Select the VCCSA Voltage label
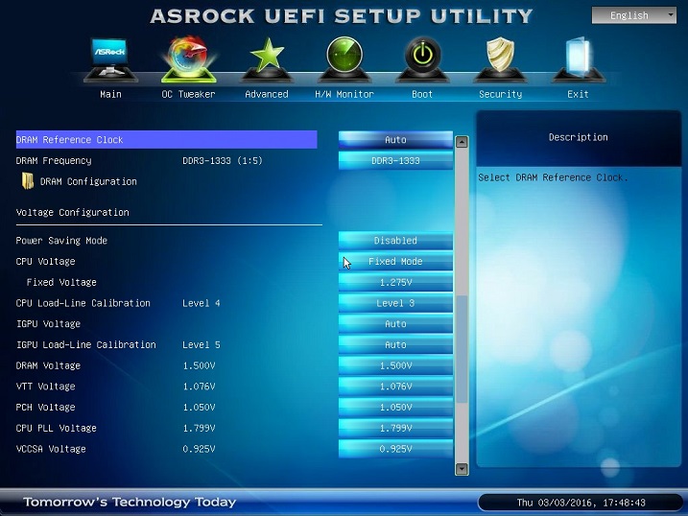 pos(51,449)
